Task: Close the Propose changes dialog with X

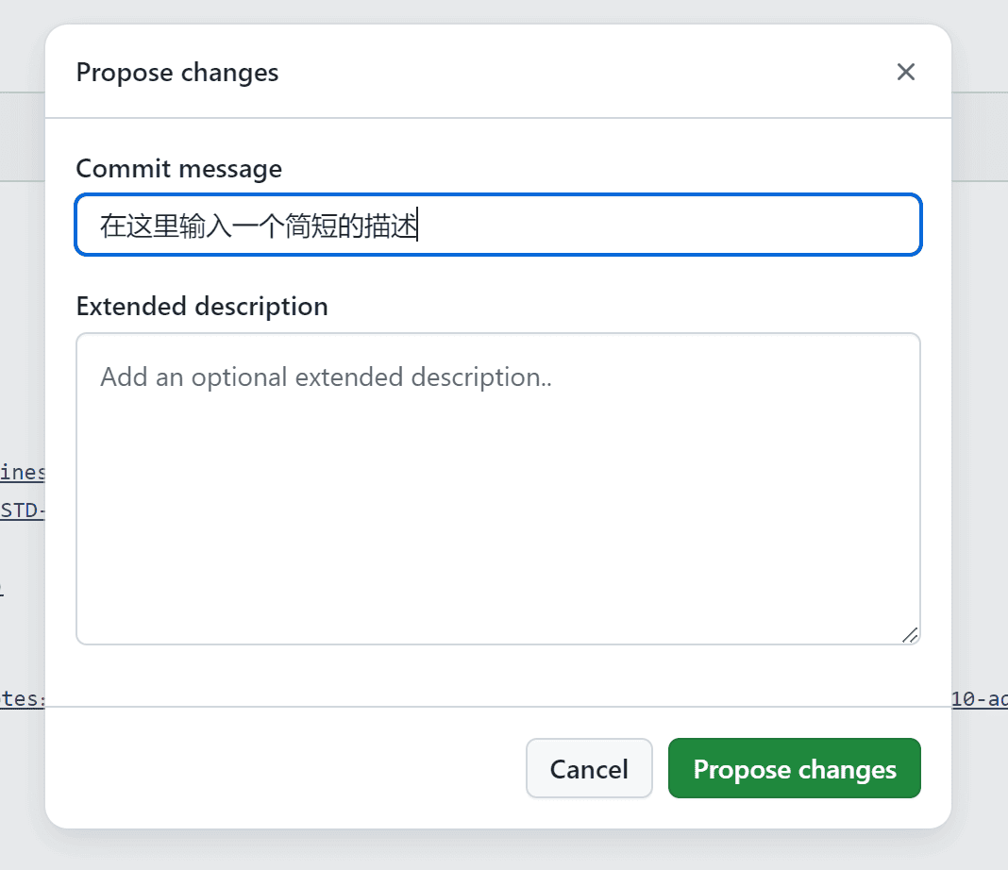Action: click(x=906, y=72)
